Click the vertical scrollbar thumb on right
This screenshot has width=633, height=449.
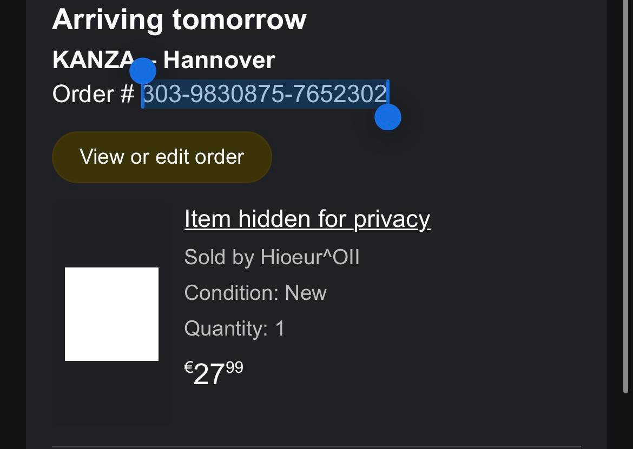point(626,195)
